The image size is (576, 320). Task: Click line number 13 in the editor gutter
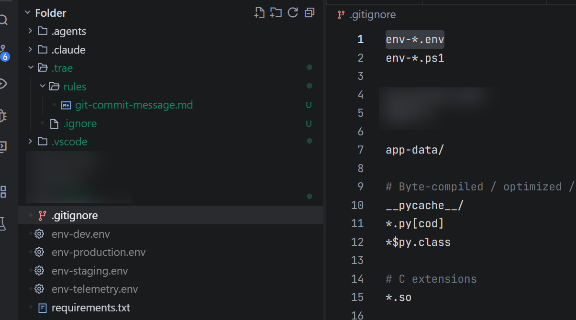point(357,260)
